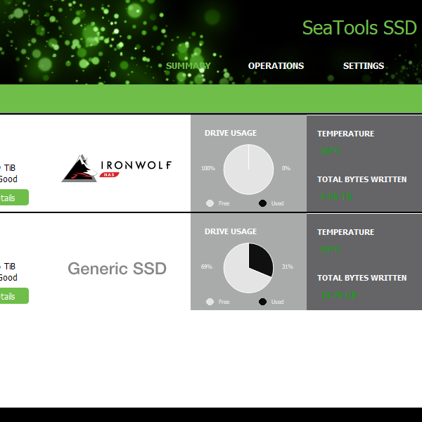Open details for the Generic SSD

(x=13, y=296)
